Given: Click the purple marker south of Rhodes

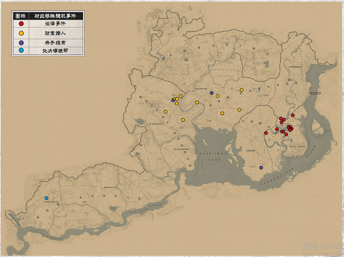Looking at the screenshot, I should click(261, 168).
